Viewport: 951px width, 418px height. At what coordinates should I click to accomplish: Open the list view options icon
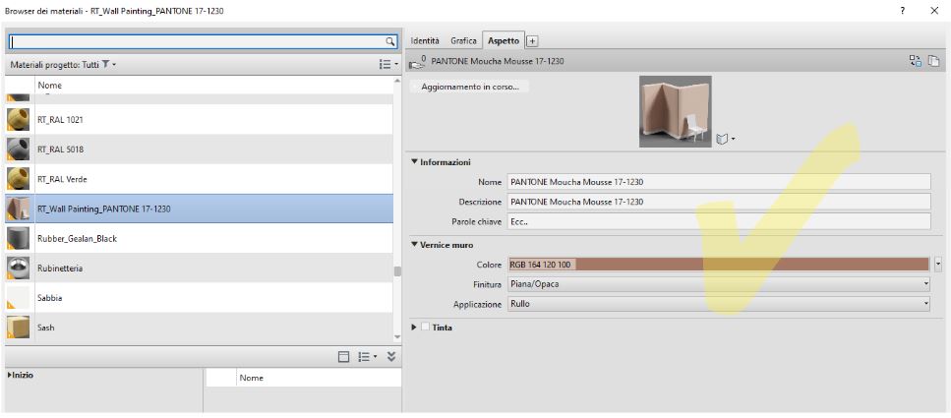(386, 64)
